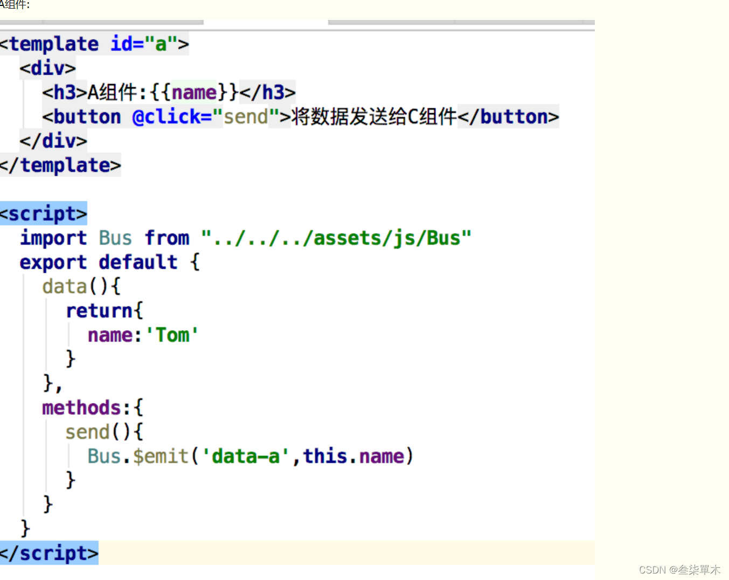Select the "../../../assets/js/Bus" path string
Image resolution: width=729 pixels, height=580 pixels.
pos(336,238)
